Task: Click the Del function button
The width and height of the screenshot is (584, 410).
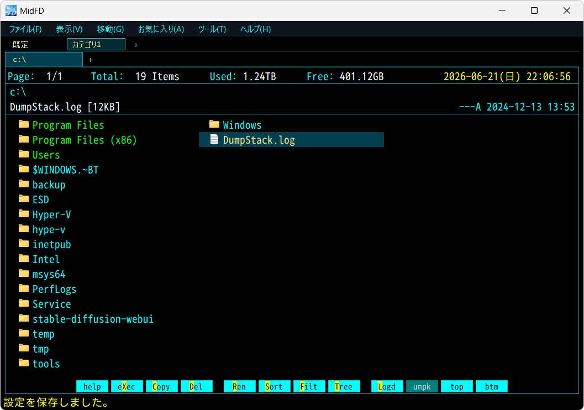Action: (x=196, y=387)
